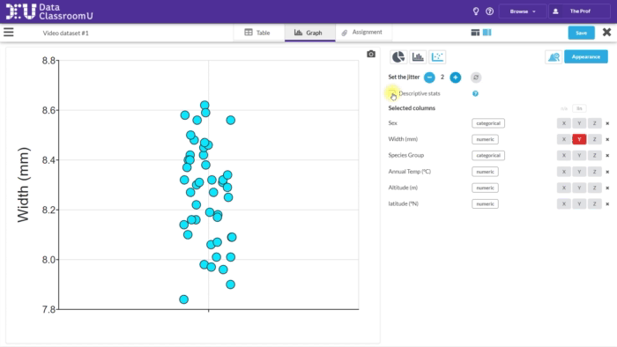
Task: Assign Species Group to Z axis
Action: (x=595, y=156)
